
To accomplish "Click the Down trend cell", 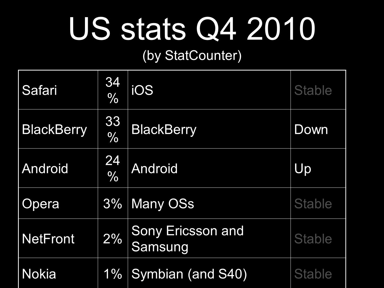I will coord(318,129).
